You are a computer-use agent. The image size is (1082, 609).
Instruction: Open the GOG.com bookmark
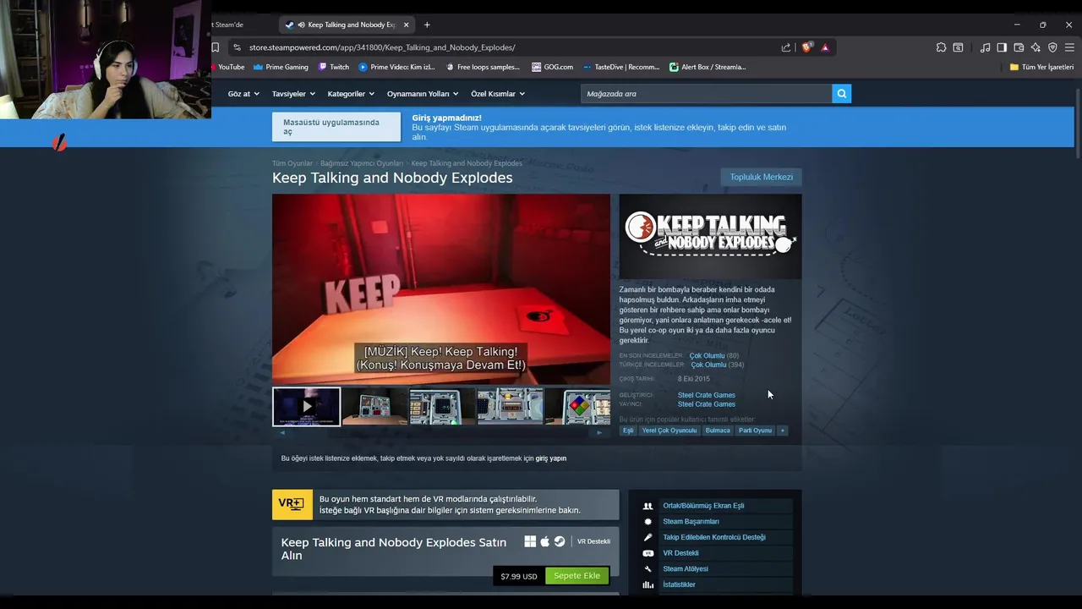coord(552,67)
